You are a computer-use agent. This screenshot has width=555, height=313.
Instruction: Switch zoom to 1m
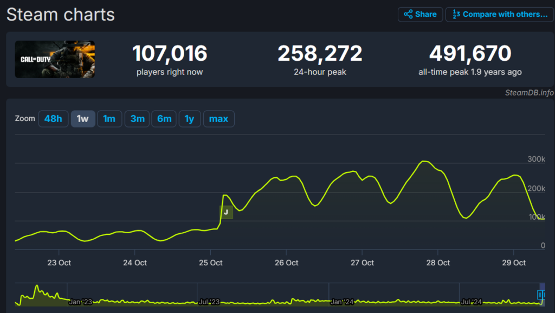click(x=109, y=119)
